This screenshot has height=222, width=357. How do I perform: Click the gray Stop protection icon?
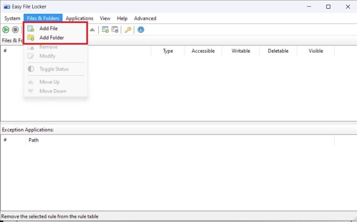coord(15,30)
